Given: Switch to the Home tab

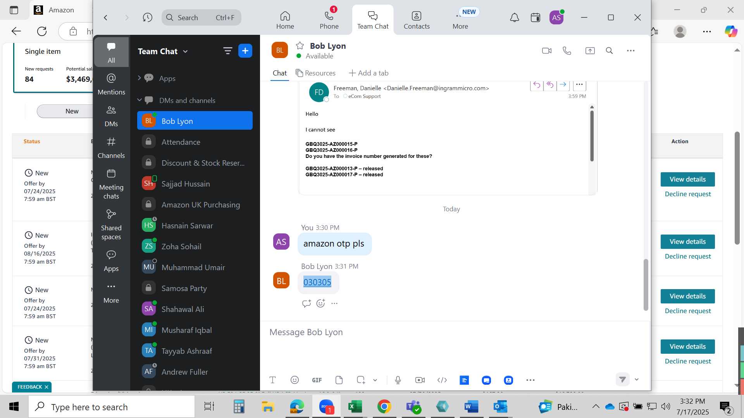Looking at the screenshot, I should coord(285,20).
